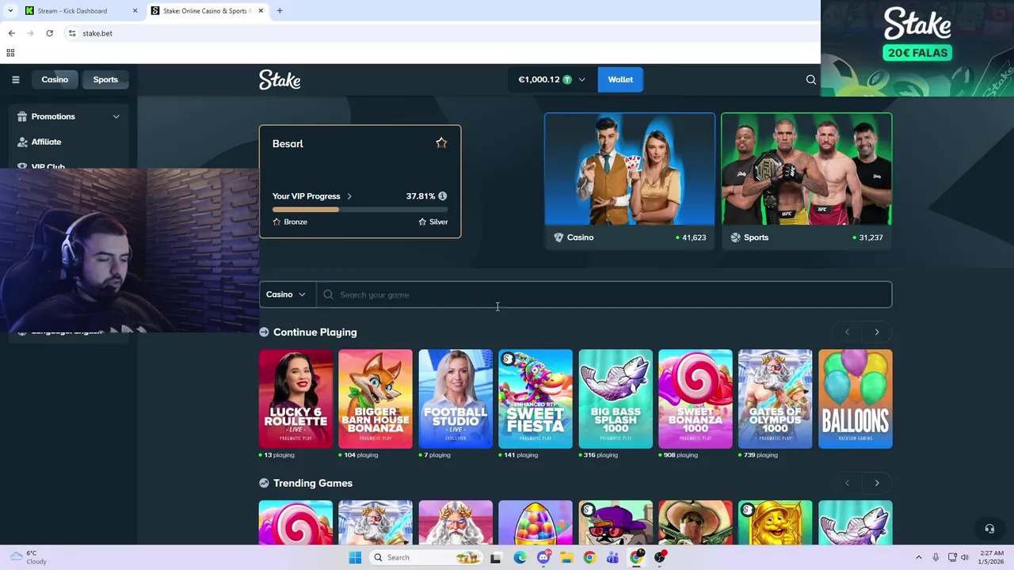The height and width of the screenshot is (570, 1014).
Task: Show hidden system tray icons
Action: tap(919, 557)
